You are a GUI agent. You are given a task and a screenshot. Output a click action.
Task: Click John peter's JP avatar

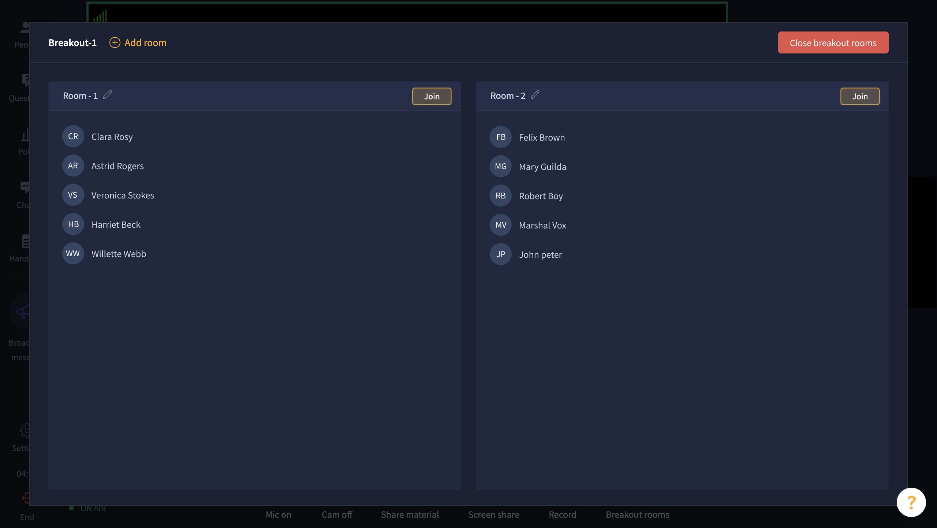point(501,254)
